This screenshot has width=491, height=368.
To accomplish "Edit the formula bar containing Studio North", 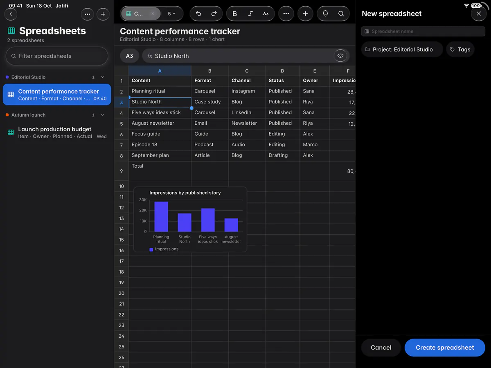I will [x=245, y=56].
